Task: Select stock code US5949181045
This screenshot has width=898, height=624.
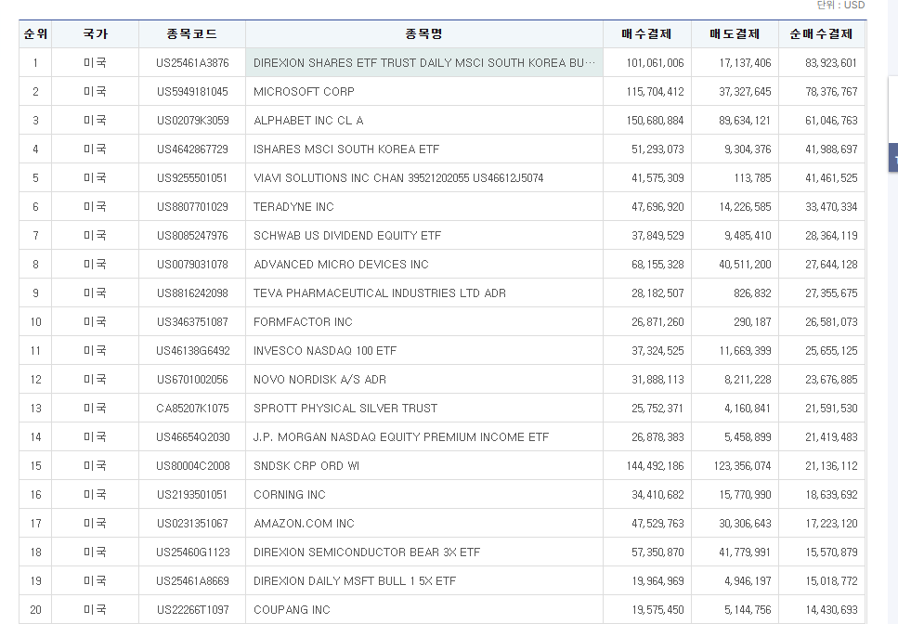Action: [192, 92]
